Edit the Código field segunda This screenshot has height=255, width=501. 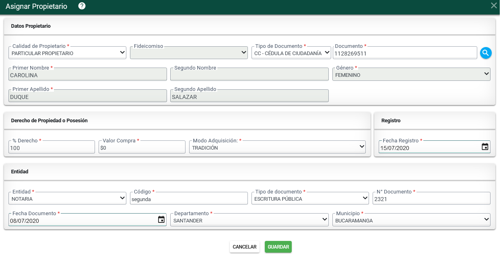point(189,198)
